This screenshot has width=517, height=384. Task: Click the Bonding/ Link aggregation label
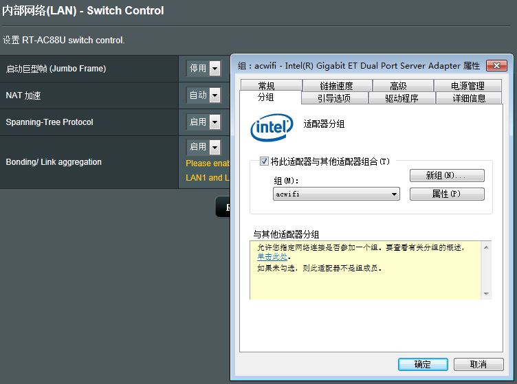coord(54,162)
